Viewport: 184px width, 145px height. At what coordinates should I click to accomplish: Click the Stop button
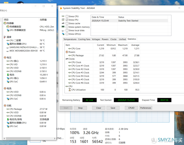coord(80,108)
